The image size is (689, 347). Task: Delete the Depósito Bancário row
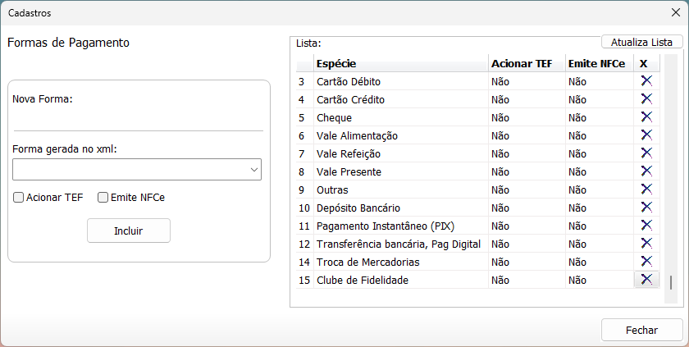tap(646, 208)
